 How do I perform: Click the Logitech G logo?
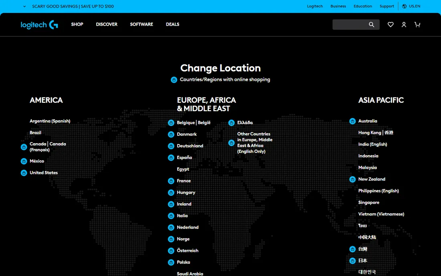(39, 25)
